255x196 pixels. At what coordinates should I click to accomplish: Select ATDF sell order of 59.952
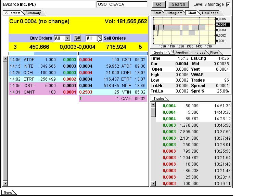point(113,66)
